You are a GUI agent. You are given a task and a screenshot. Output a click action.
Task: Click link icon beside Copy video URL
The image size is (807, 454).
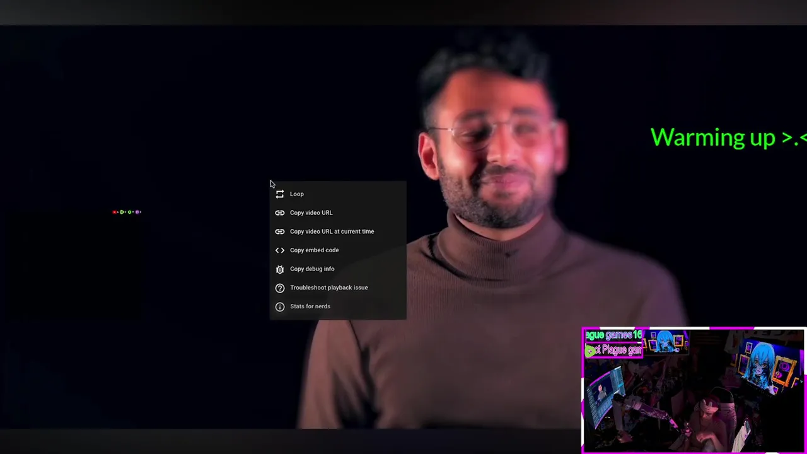tap(280, 212)
